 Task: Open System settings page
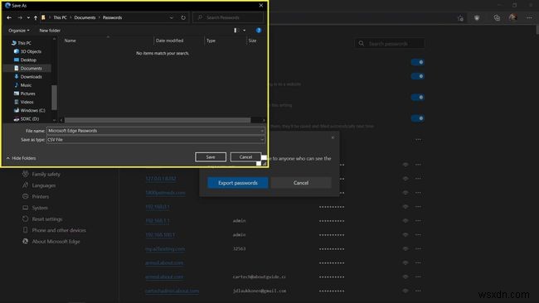point(35,208)
